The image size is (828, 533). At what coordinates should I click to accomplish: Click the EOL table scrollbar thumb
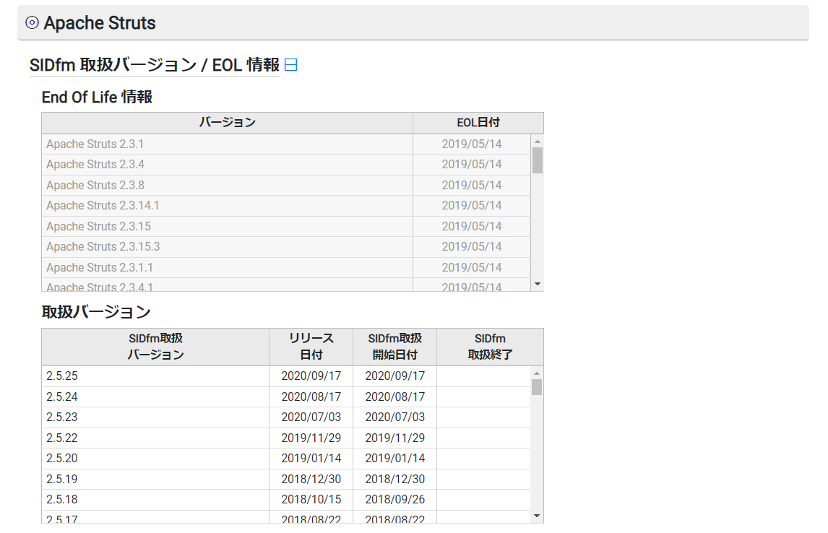(x=538, y=160)
